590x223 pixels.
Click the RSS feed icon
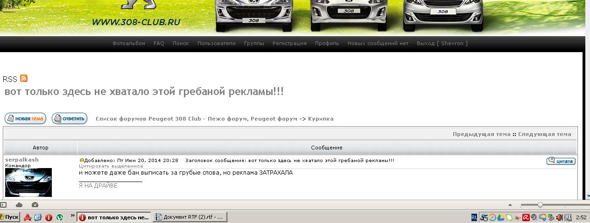(x=23, y=79)
